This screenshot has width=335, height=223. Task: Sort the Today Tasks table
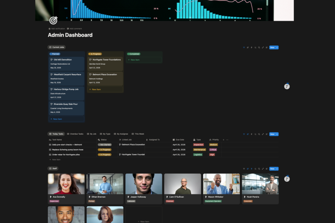click(x=248, y=134)
